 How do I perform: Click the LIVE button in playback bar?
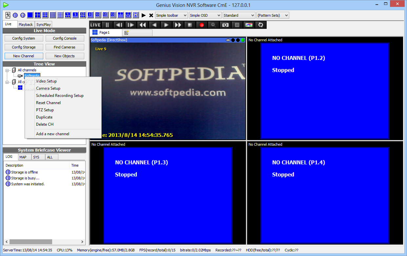click(x=95, y=25)
